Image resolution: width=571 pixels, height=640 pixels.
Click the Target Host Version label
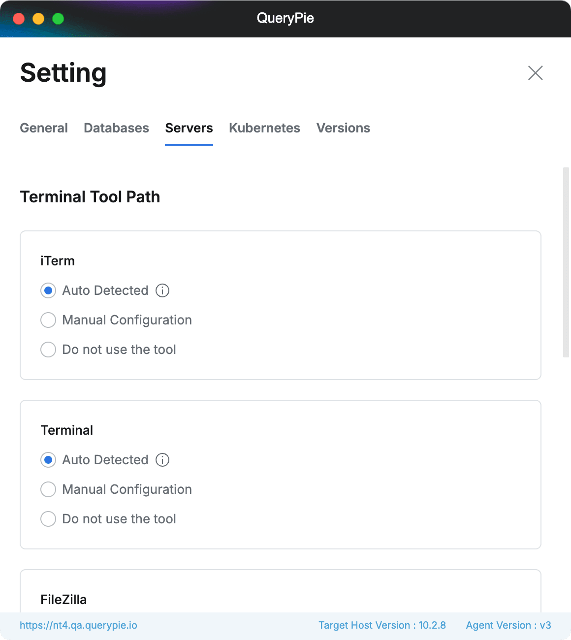382,625
